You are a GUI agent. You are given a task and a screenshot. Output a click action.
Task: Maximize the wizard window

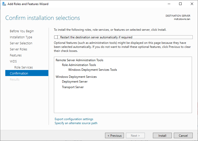(180, 4)
